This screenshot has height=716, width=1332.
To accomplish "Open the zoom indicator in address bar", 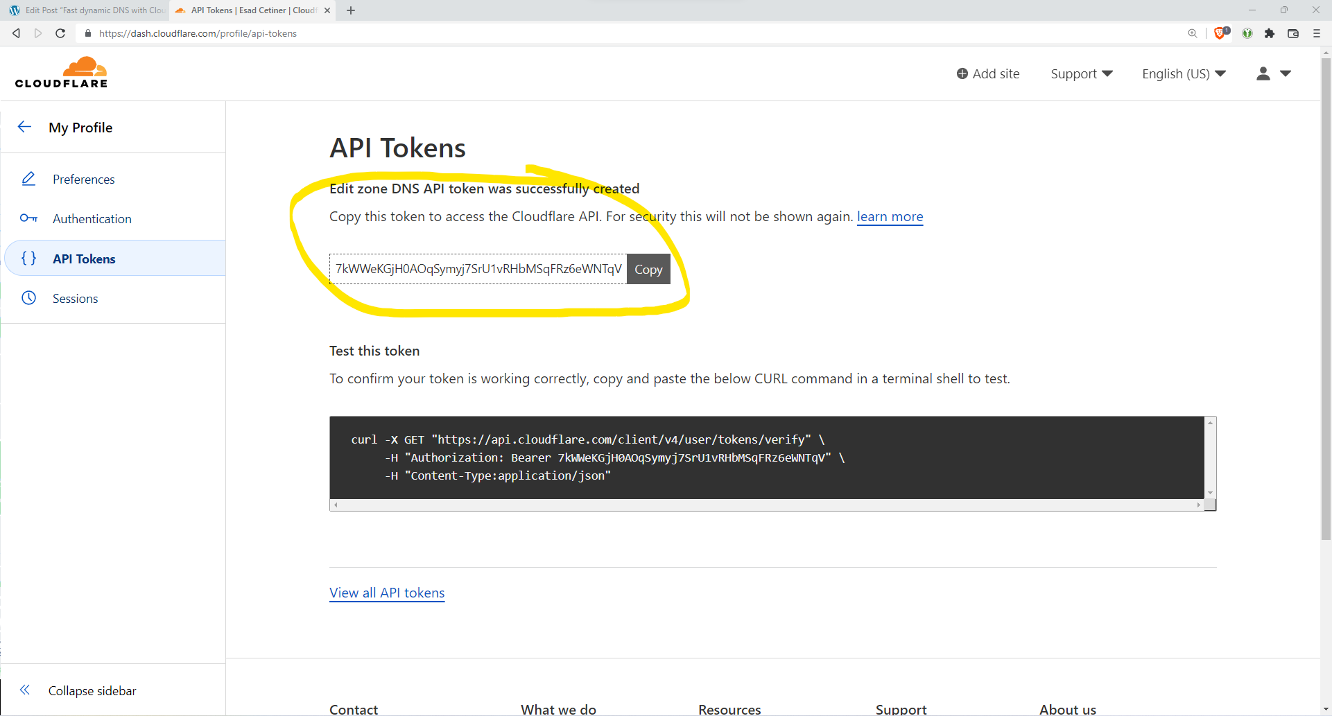I will point(1193,33).
